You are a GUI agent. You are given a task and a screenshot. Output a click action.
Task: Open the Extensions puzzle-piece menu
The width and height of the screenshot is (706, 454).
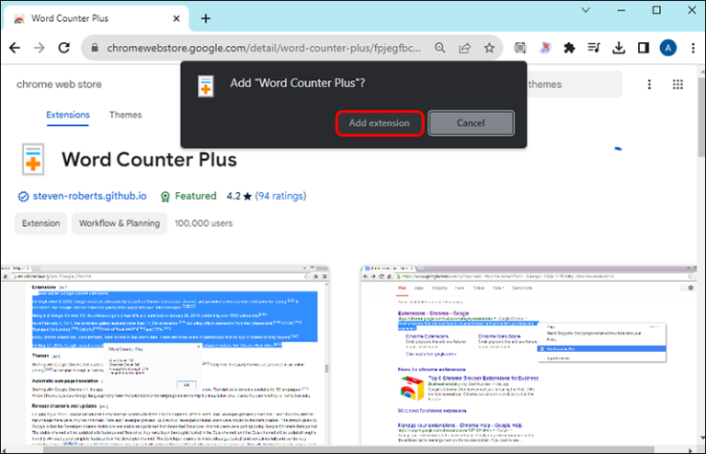point(570,48)
